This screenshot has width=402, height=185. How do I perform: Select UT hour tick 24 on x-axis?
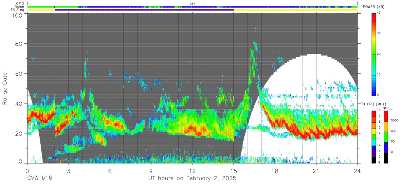357,171
